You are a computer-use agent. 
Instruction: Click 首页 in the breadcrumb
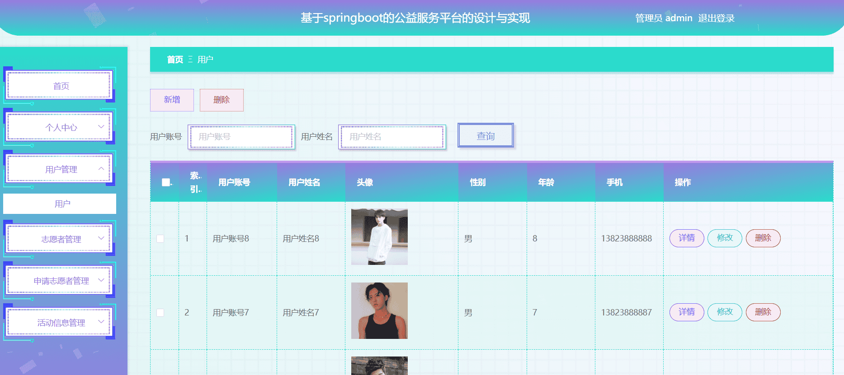[x=175, y=60]
